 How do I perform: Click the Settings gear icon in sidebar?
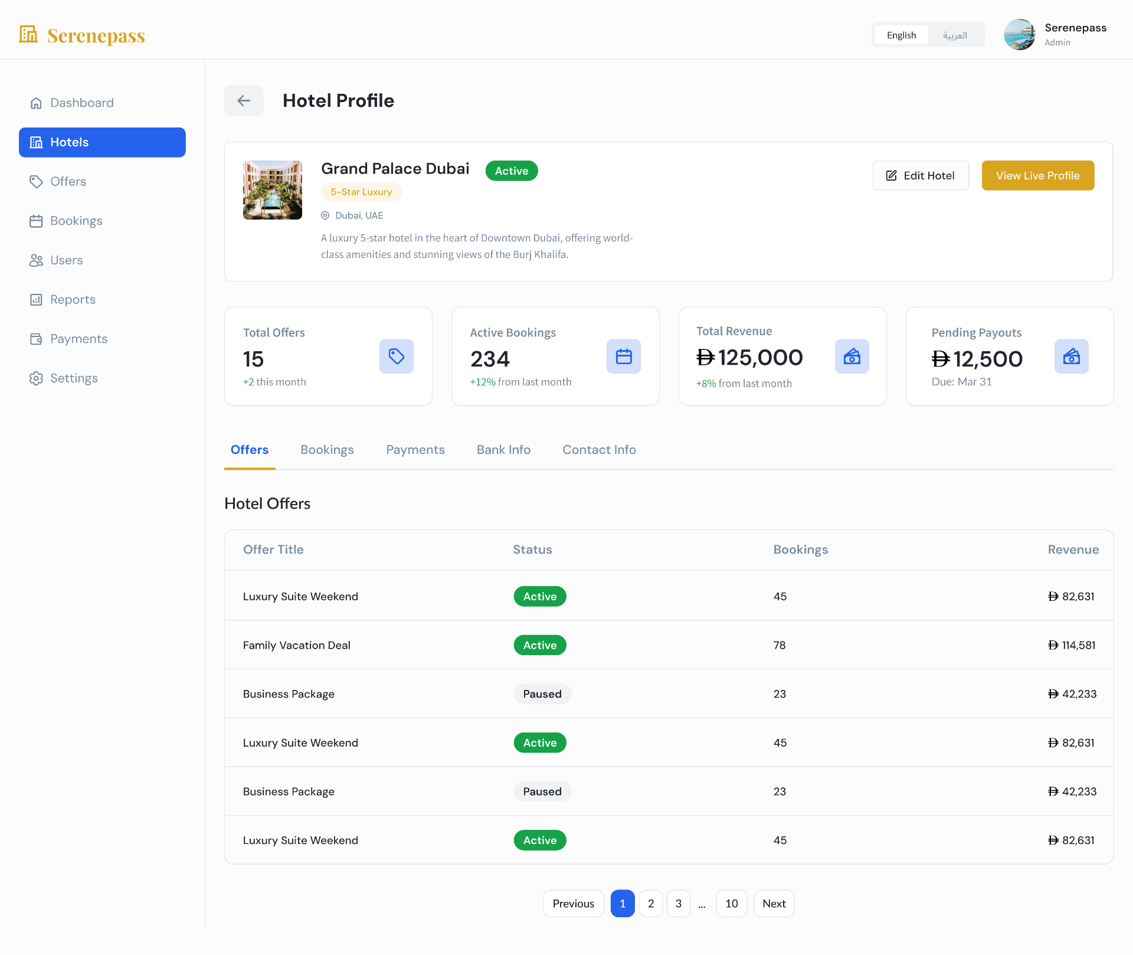[x=36, y=378]
